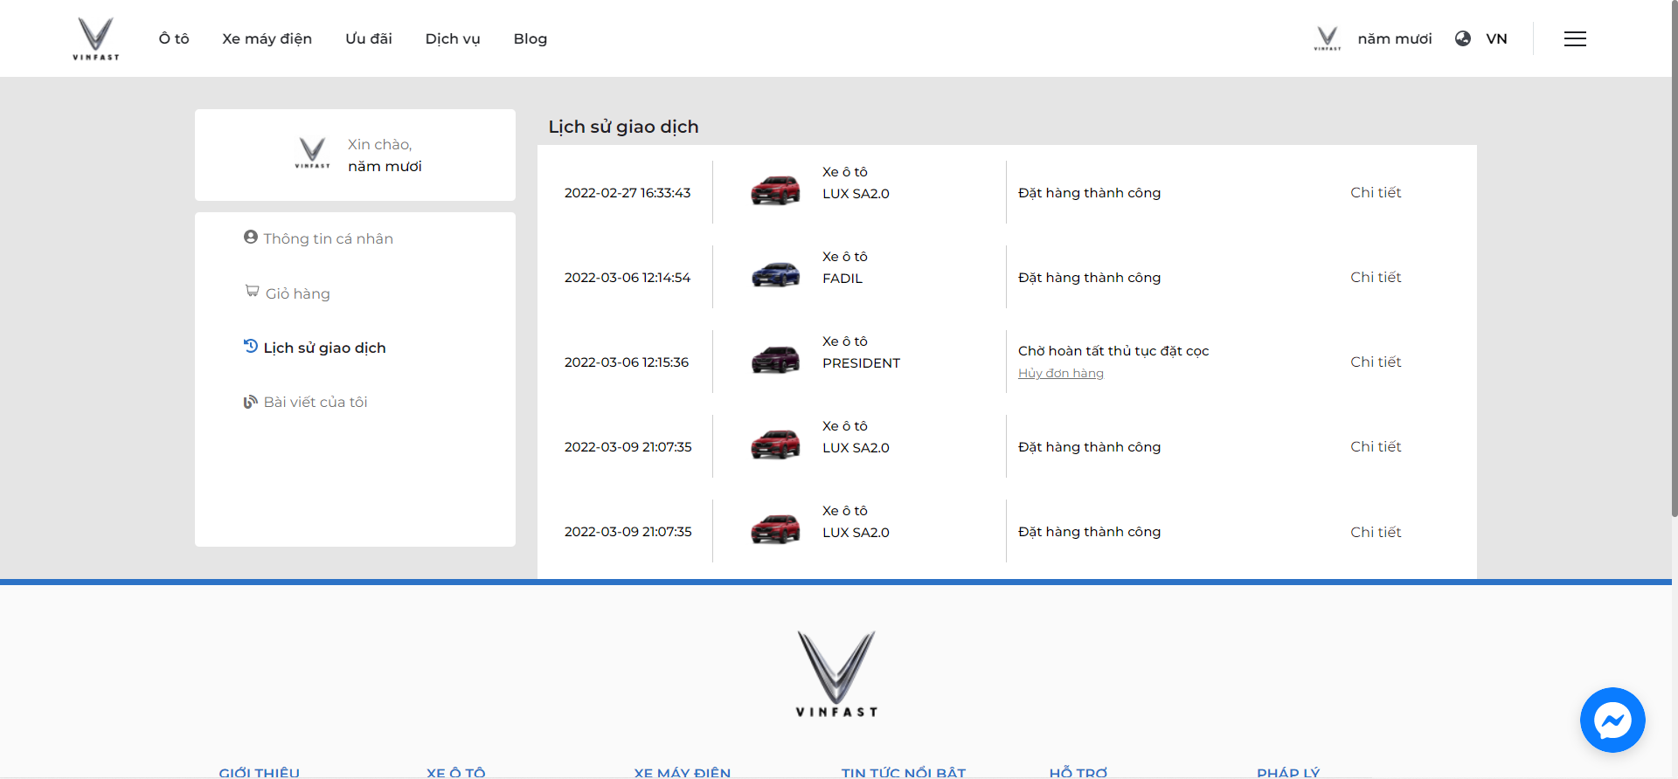Open the Messenger chat bubble
Viewport: 1678px width, 779px height.
tap(1612, 720)
